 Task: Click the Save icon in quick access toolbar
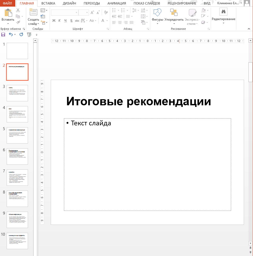[x=3, y=35]
